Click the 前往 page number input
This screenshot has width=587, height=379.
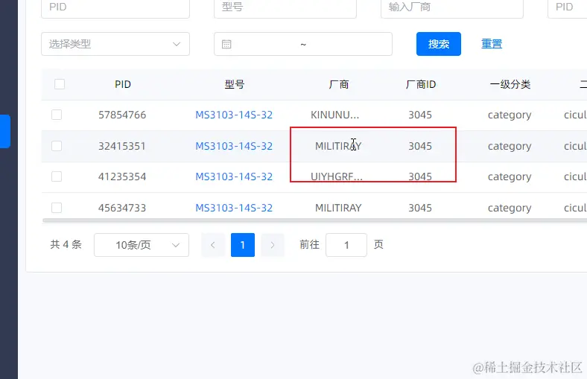(x=346, y=245)
